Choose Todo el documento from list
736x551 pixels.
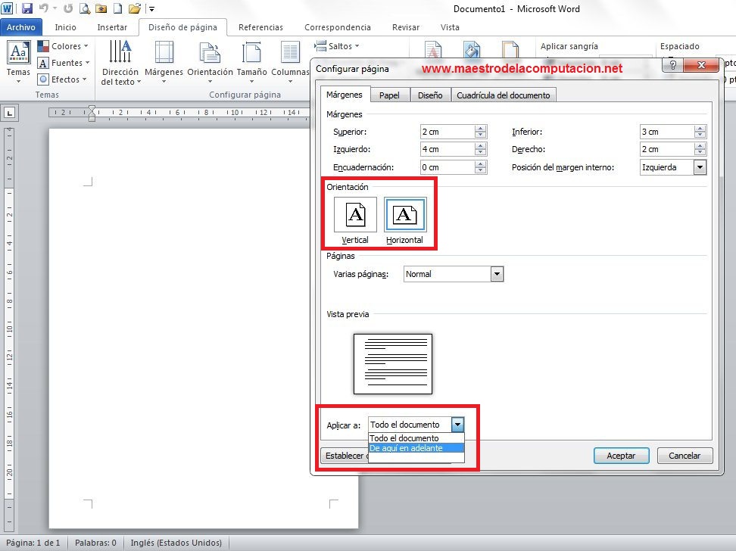coord(416,438)
